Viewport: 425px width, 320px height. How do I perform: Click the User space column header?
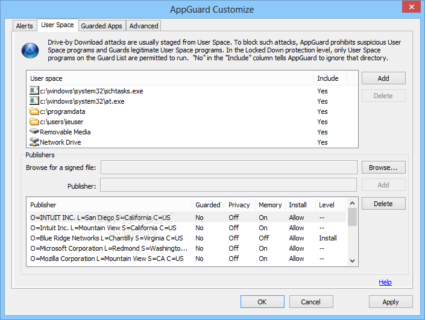(x=170, y=78)
